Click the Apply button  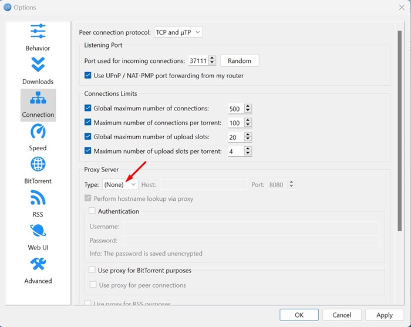pyautogui.click(x=385, y=315)
